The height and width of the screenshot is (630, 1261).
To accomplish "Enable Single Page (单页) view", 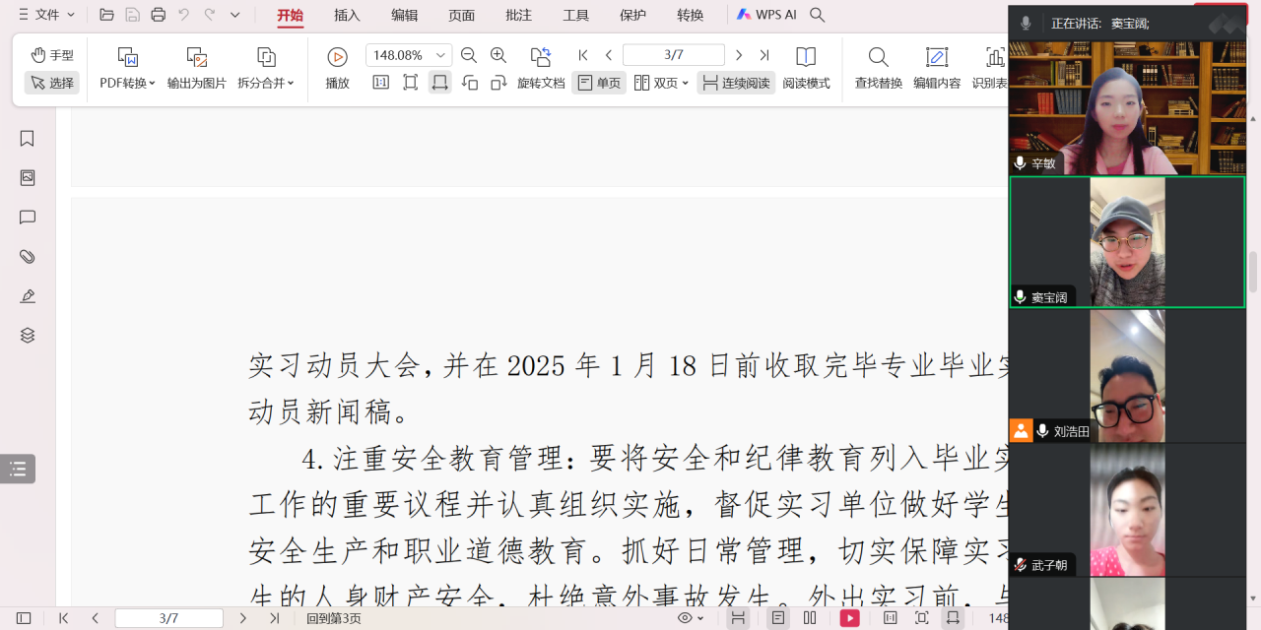I will pos(599,83).
